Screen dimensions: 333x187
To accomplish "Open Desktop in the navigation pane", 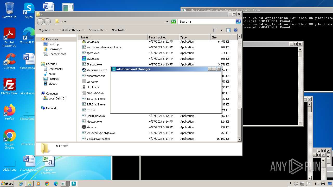I will pyautogui.click(x=54, y=44).
